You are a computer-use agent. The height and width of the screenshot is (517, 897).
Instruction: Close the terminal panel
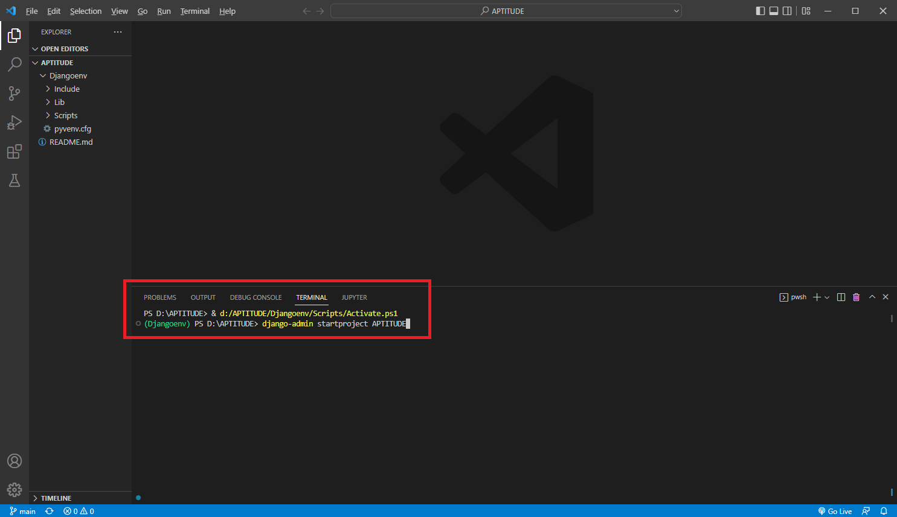[886, 297]
